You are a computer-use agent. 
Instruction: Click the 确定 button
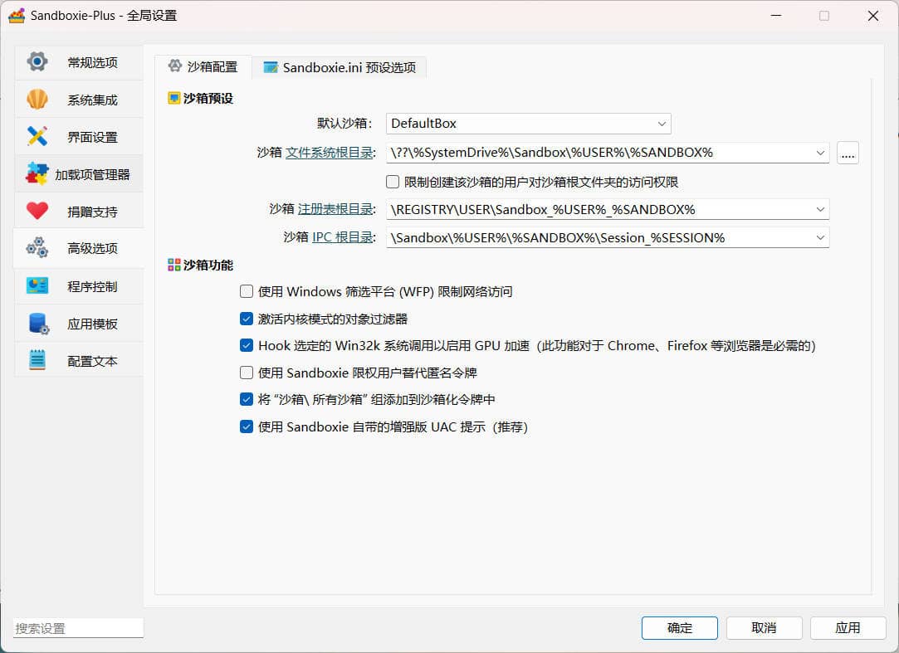(x=679, y=628)
